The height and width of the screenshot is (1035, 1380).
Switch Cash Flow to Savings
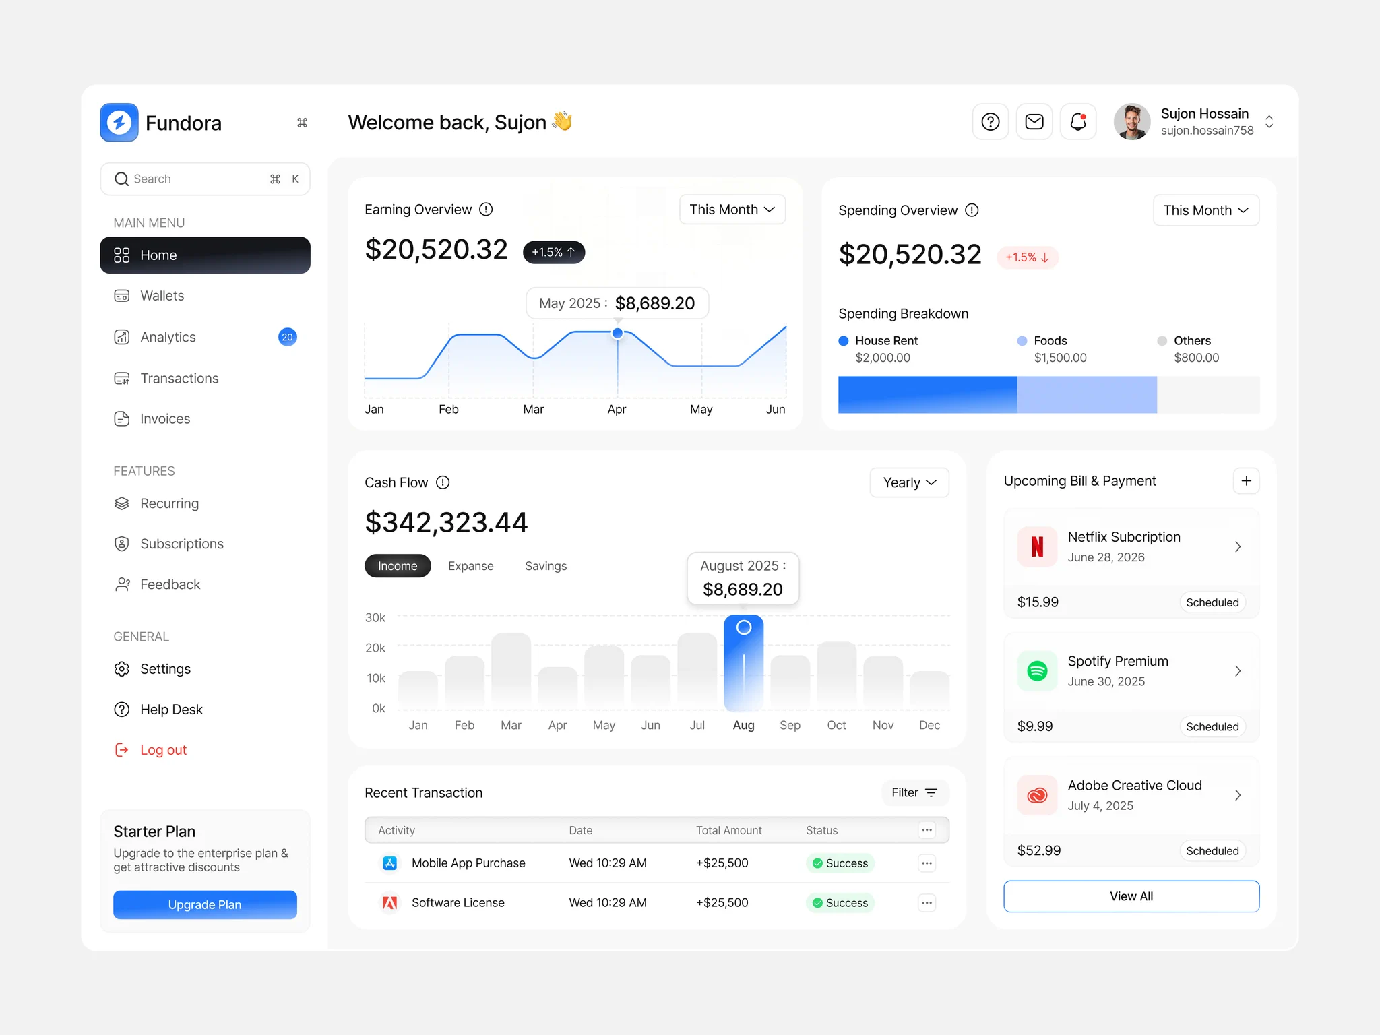click(546, 566)
